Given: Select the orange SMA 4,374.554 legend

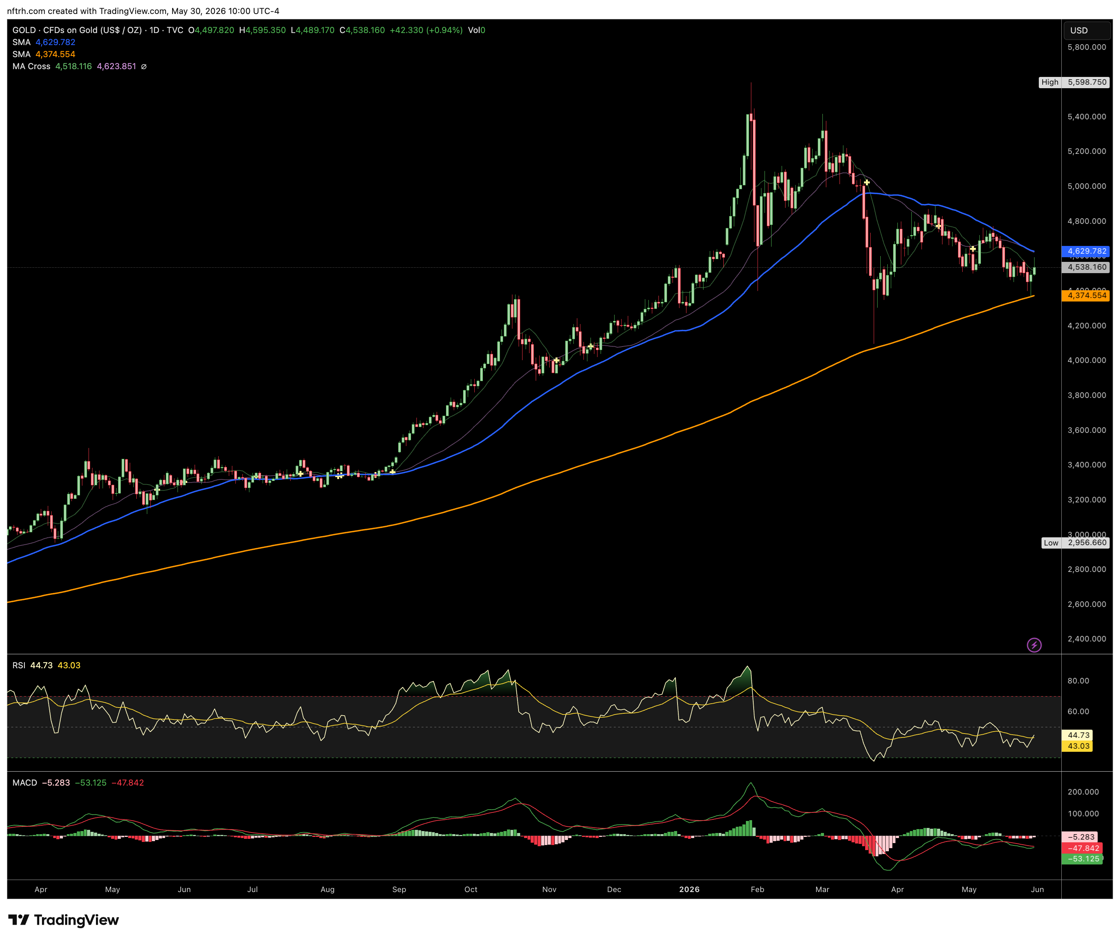Looking at the screenshot, I should pos(44,54).
